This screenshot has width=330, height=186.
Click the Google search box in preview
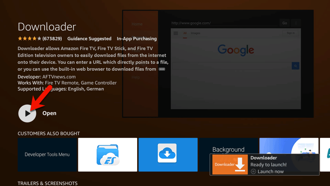(x=232, y=66)
